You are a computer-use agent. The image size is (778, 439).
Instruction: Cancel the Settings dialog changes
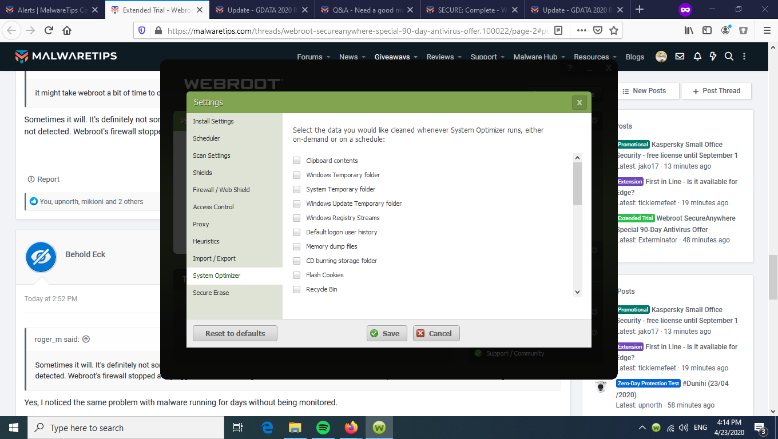436,333
